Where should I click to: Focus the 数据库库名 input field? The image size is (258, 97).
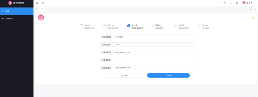tap(154, 68)
